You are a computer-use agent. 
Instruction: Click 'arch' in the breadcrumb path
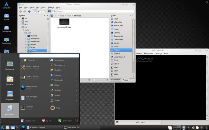69,16
